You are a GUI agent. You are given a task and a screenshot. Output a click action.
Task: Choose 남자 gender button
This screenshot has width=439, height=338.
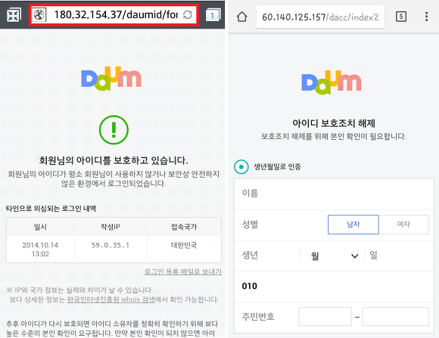click(x=353, y=225)
